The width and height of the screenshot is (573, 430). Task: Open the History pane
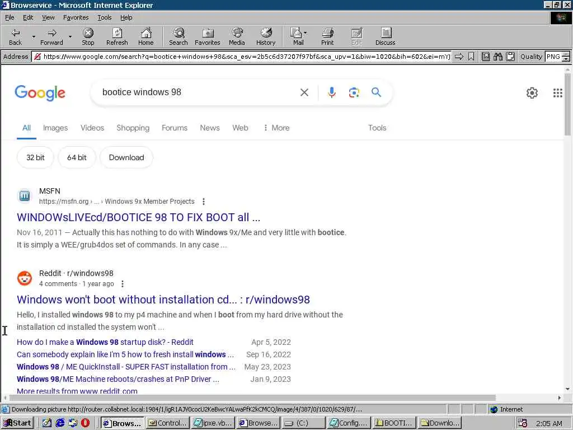(x=266, y=36)
